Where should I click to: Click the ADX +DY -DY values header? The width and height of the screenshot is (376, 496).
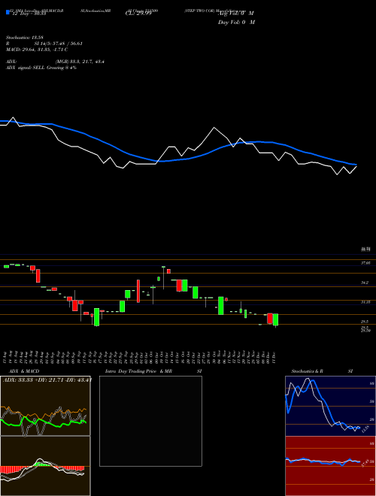pyautogui.click(x=47, y=380)
